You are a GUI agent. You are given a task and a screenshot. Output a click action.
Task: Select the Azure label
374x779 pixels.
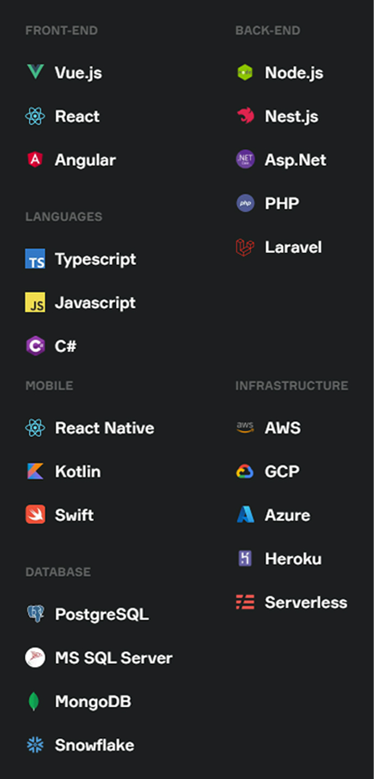(287, 515)
